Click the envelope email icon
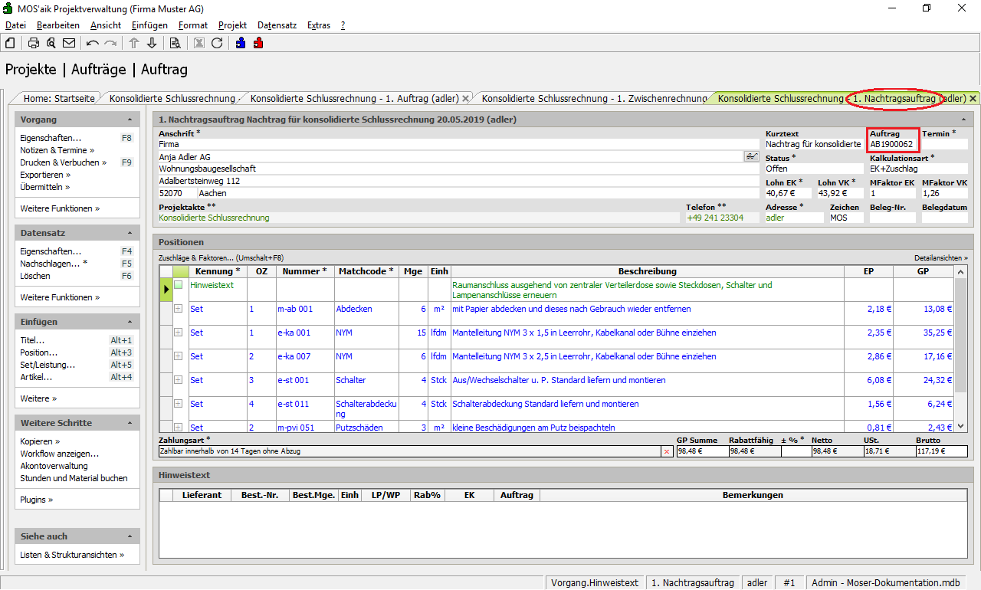Screen dimensions: 981x590 click(x=69, y=43)
